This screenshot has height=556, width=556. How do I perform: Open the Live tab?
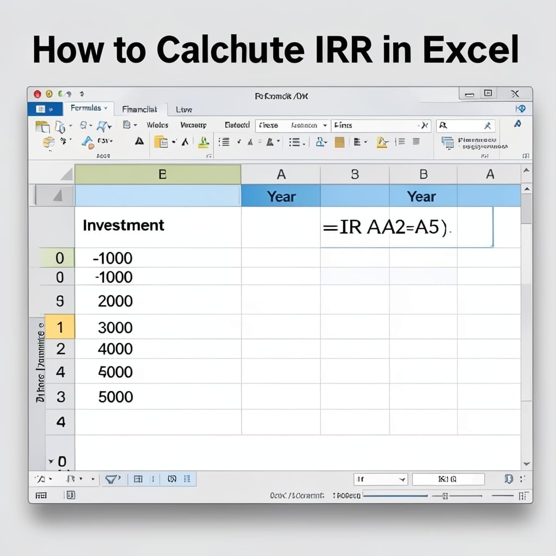(184, 110)
